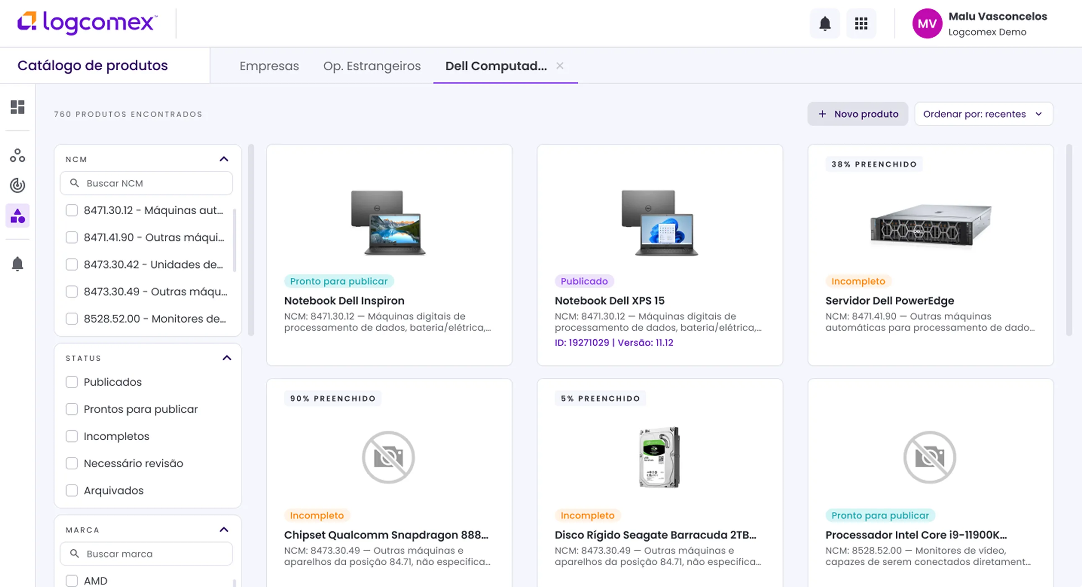Collapse the Status filter section

pyautogui.click(x=227, y=358)
